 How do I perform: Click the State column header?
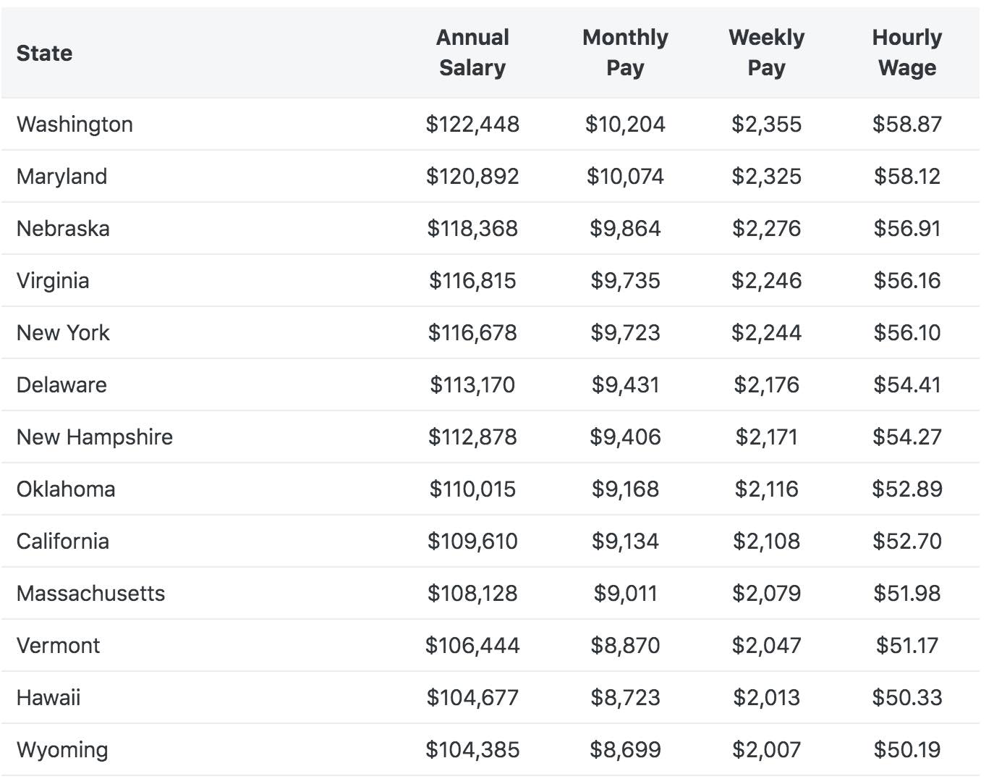click(44, 53)
